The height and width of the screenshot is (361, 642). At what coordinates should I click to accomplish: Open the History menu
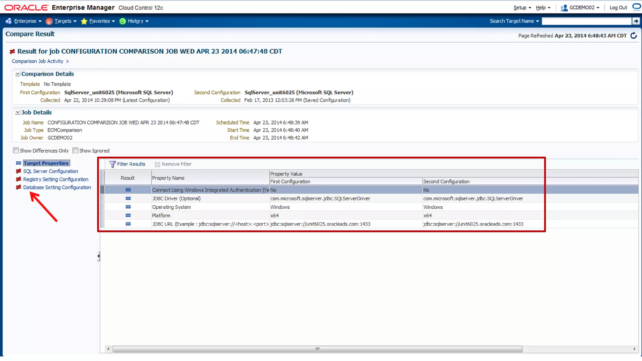pyautogui.click(x=138, y=21)
